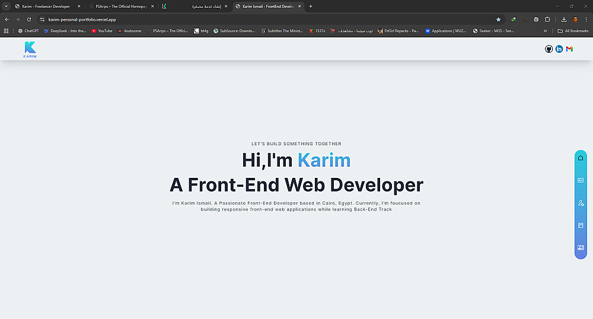Viewport: 593px width, 319px height.
Task: Open the Gmail contact icon
Action: pos(569,49)
